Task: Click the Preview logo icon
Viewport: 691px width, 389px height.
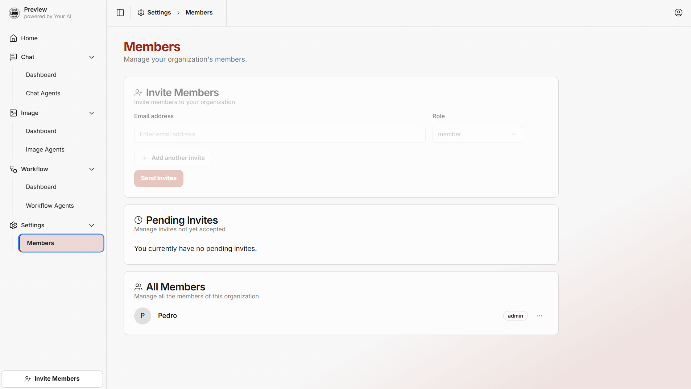Action: tap(14, 13)
